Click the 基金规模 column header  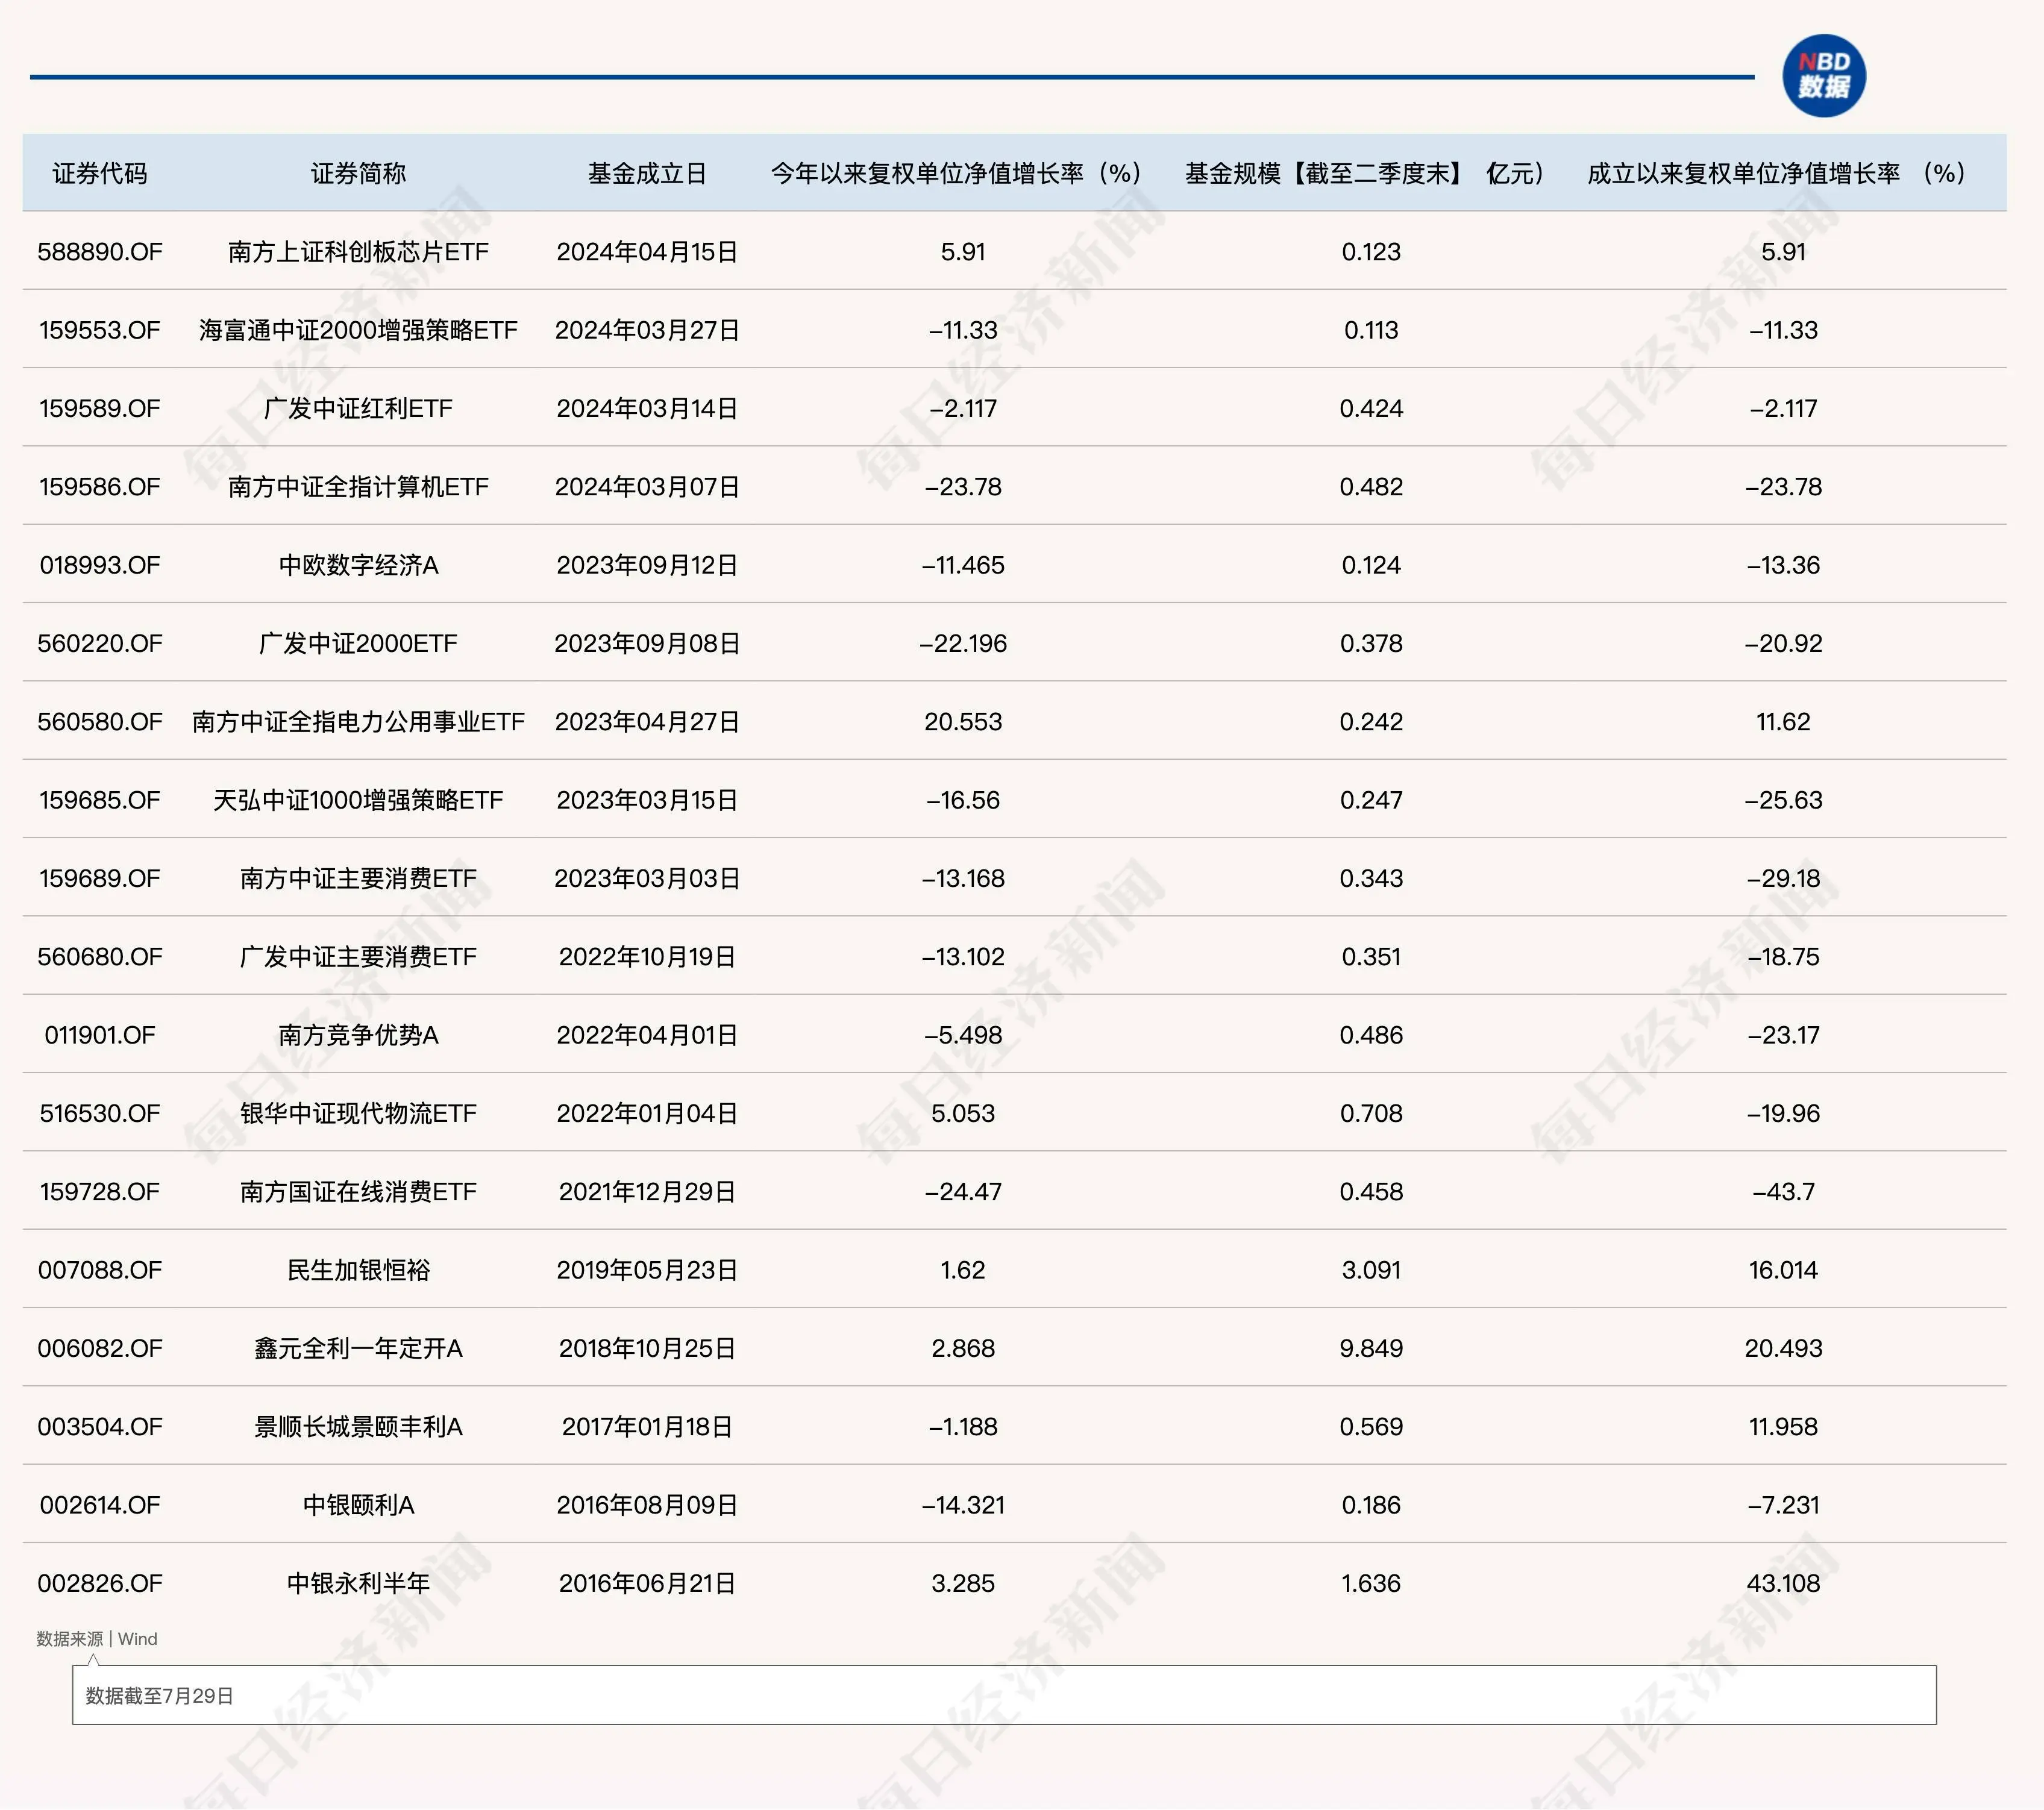1365,173
